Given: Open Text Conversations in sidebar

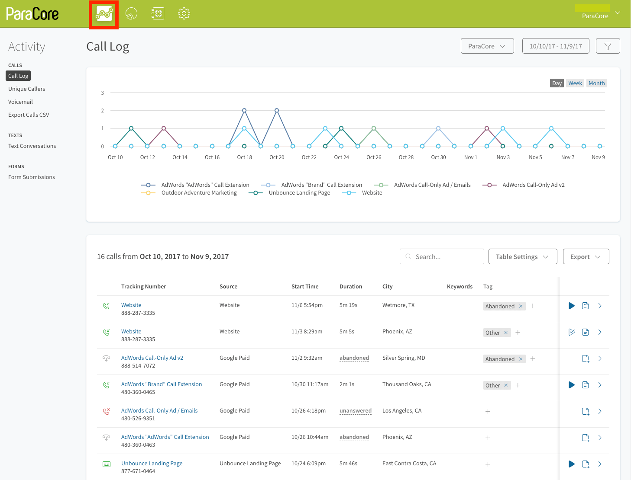Looking at the screenshot, I should [x=32, y=146].
